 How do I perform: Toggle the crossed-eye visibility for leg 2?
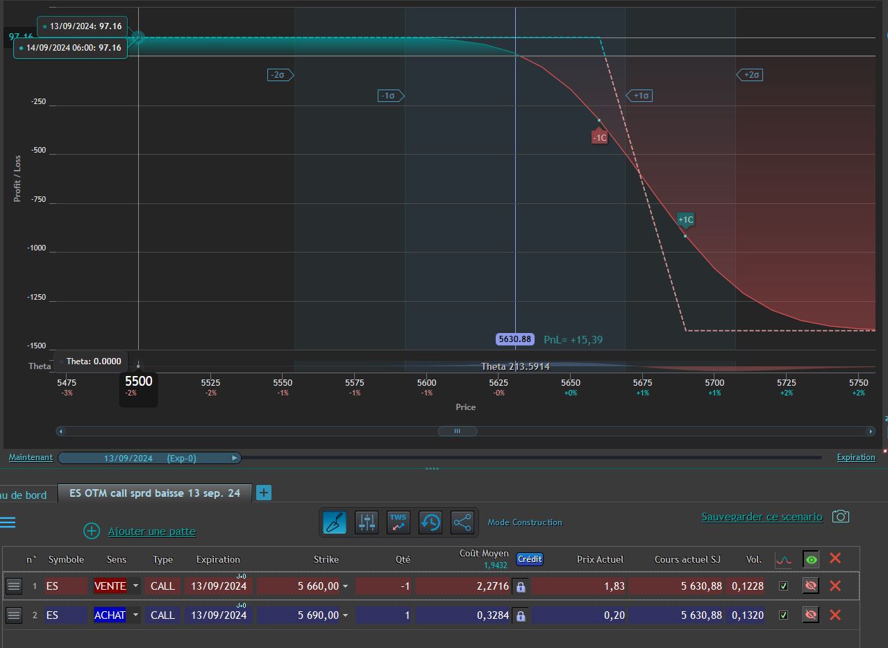[810, 615]
